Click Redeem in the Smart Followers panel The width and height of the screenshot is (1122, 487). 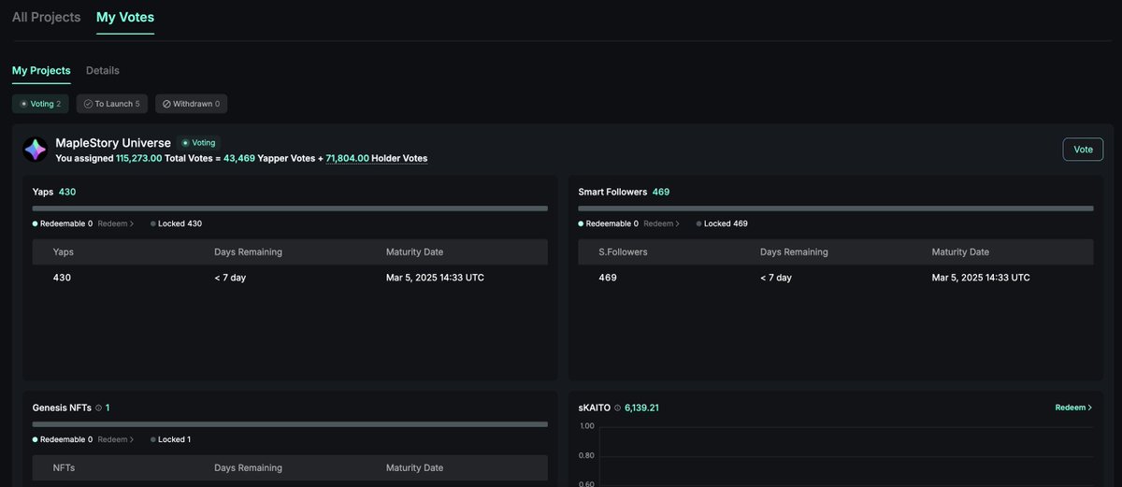click(662, 223)
